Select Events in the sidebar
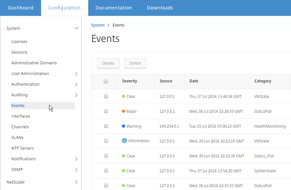 tap(42, 105)
